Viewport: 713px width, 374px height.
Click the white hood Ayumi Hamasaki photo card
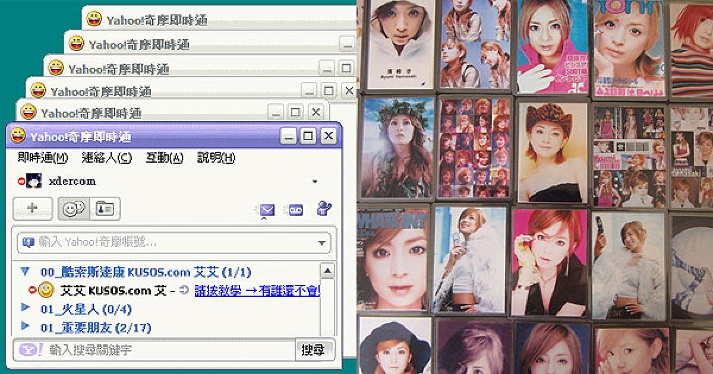pos(400,45)
